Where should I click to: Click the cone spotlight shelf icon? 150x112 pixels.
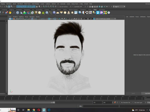pos(69,13)
